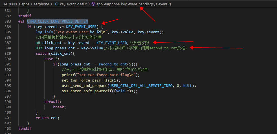Viewport: 277px width, 134px height.
Task: Click USER_CTRL_DEL_ALL_REMOTE_INFO constant
Action: click(x=141, y=85)
